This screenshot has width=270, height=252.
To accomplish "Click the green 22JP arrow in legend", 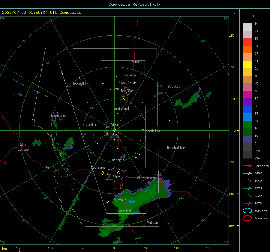I will pyautogui.click(x=247, y=196).
